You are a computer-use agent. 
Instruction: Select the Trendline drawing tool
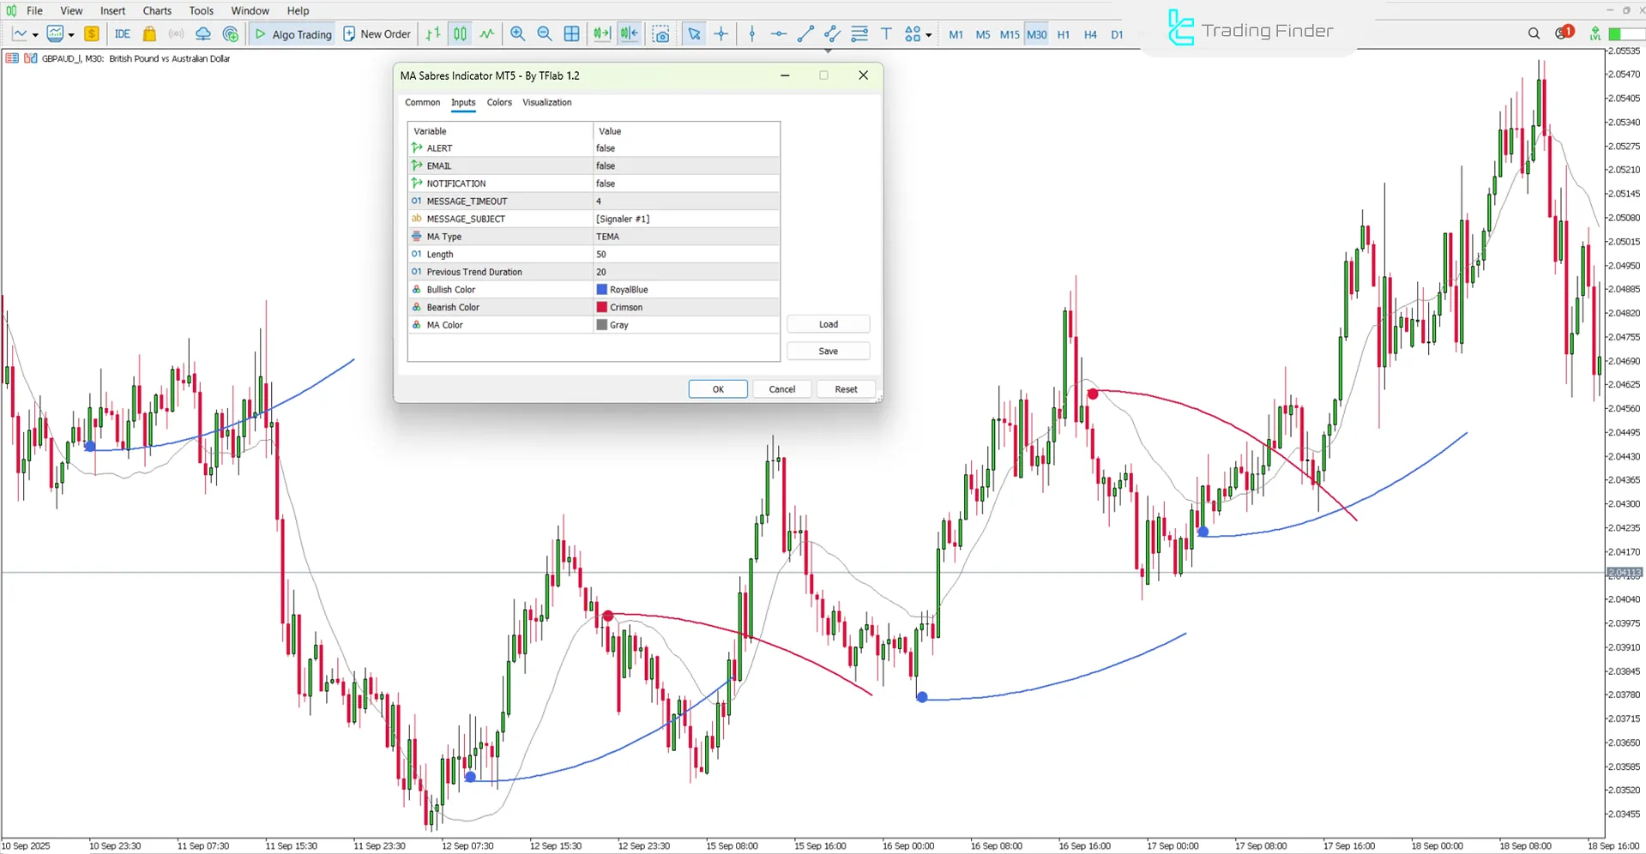pos(805,33)
